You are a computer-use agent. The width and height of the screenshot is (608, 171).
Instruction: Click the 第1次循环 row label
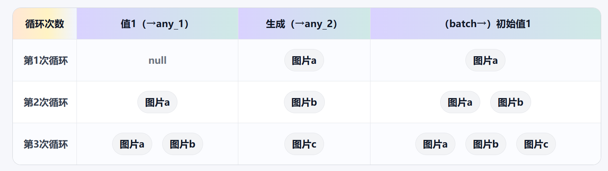(x=45, y=61)
